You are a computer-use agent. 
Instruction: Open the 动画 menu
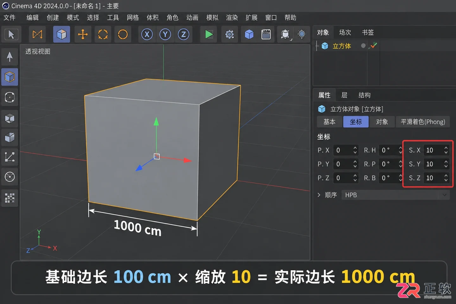point(192,18)
